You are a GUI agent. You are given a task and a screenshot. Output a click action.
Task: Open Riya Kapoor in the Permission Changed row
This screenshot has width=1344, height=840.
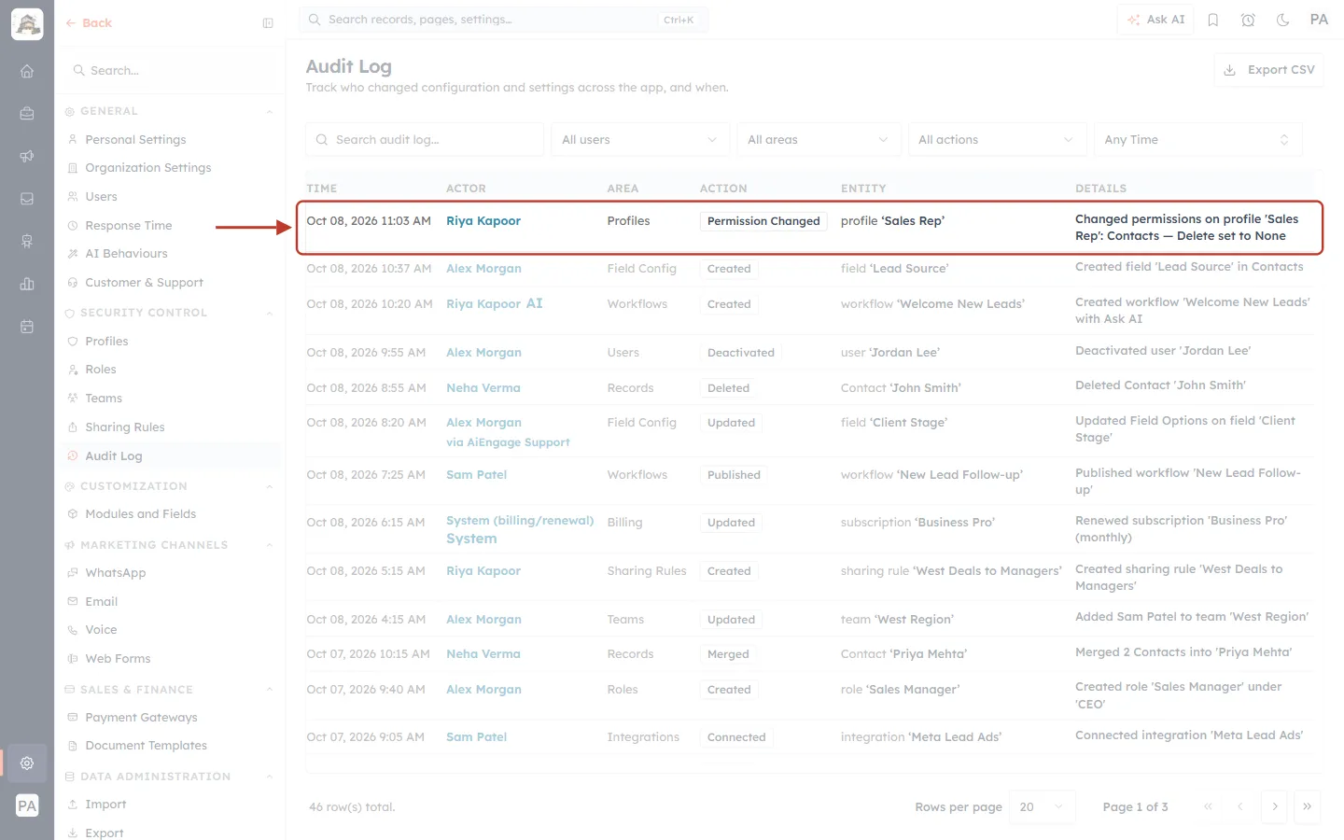pyautogui.click(x=483, y=221)
